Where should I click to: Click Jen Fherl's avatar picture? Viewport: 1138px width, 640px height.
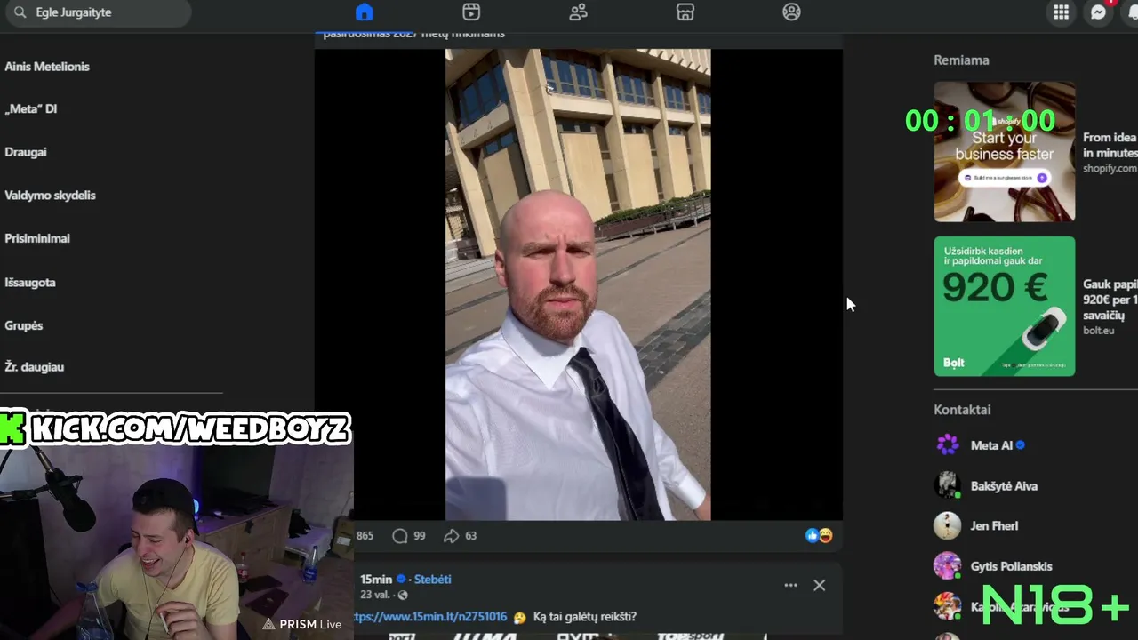[948, 525]
